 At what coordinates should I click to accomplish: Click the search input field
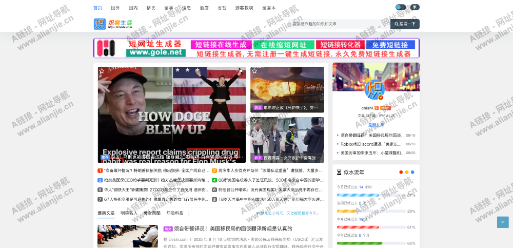(339, 24)
